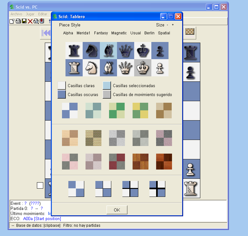This screenshot has width=248, height=236.
Task: Choose the thin border square style
Action: (x=103, y=189)
